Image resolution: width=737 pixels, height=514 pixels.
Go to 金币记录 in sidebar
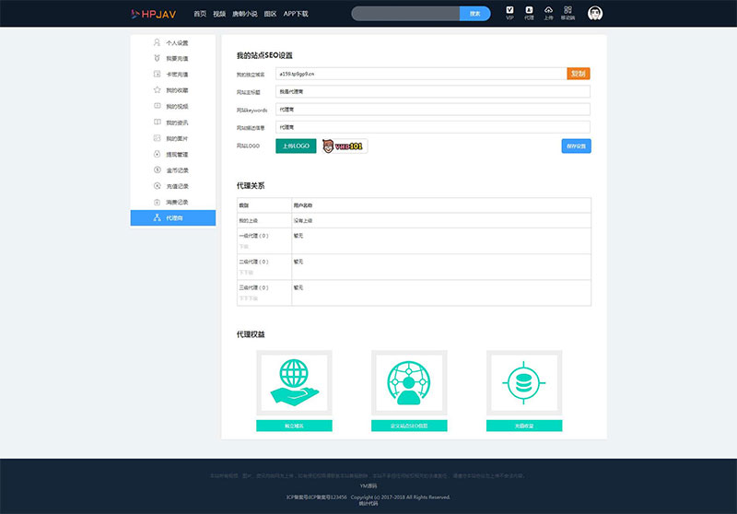173,170
